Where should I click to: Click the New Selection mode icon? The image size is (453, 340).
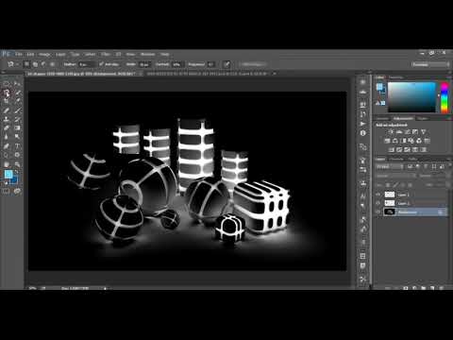(x=26, y=64)
